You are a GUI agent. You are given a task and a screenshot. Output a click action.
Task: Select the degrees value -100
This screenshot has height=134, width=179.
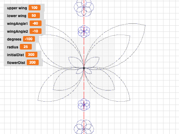point(29,39)
